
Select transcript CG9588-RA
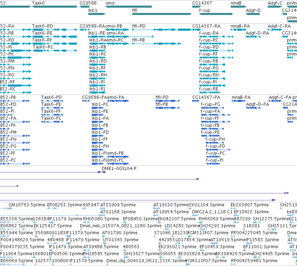point(92,26)
